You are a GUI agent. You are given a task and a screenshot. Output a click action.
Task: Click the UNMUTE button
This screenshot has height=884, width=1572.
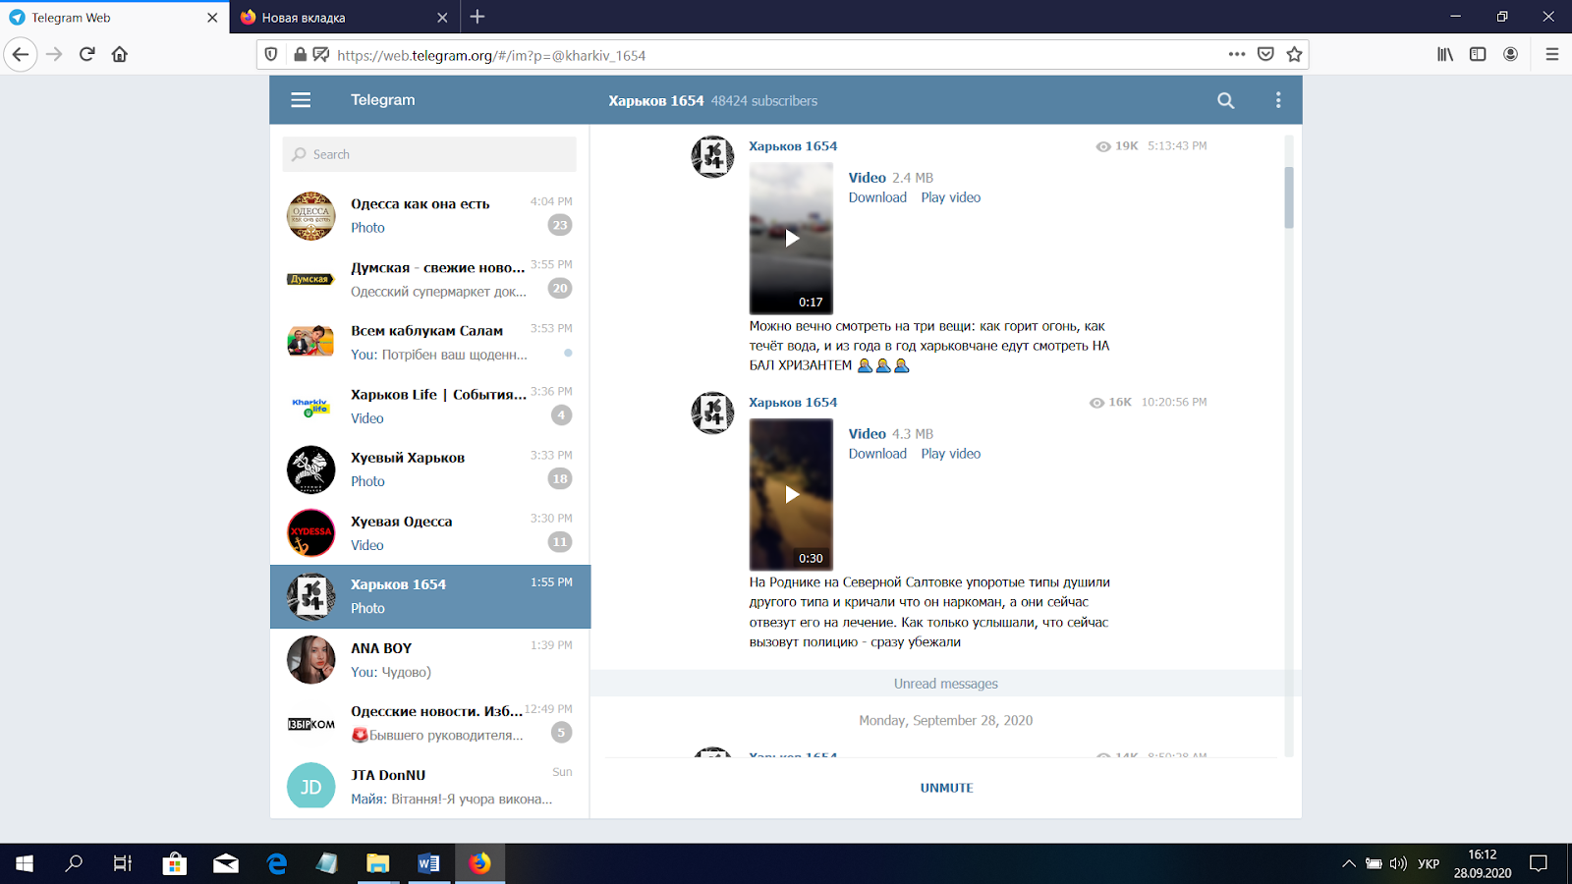946,788
